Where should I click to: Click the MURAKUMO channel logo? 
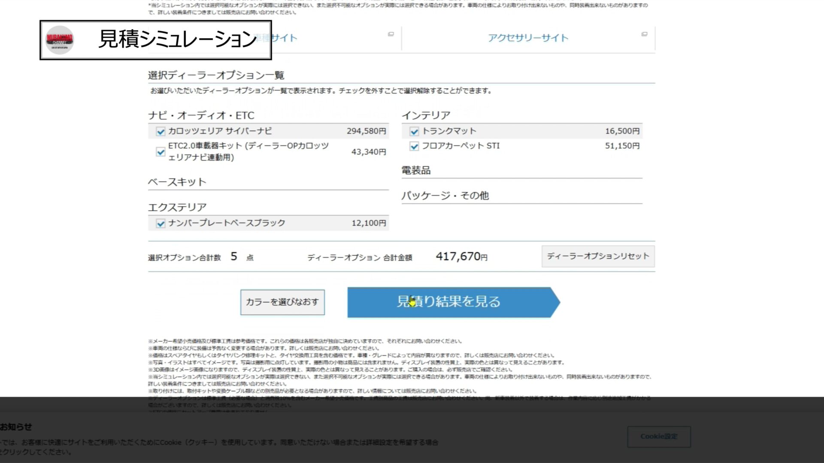pyautogui.click(x=60, y=40)
